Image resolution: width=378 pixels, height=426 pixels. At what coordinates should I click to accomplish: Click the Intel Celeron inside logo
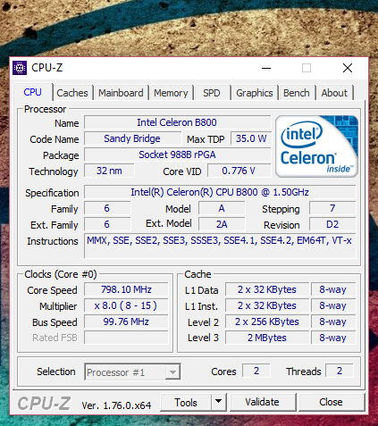pyautogui.click(x=316, y=146)
